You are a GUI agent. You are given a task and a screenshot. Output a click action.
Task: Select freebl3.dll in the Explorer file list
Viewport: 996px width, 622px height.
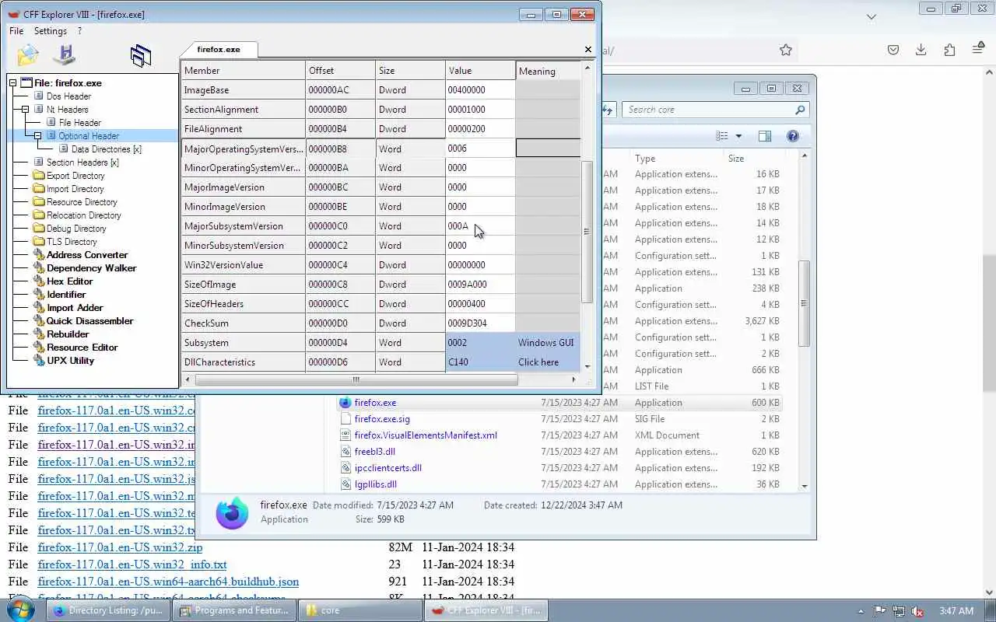pyautogui.click(x=374, y=452)
